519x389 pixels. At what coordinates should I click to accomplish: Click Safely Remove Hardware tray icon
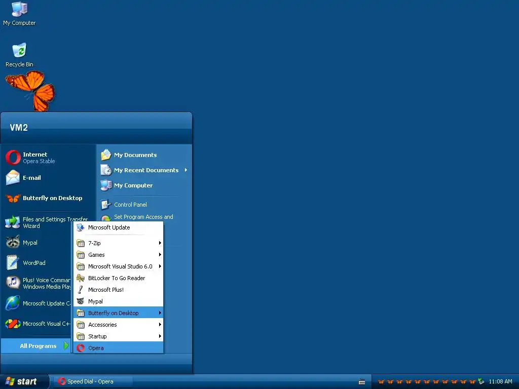[x=481, y=381]
